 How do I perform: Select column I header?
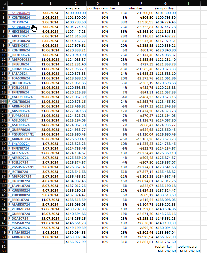[x=188, y=4]
